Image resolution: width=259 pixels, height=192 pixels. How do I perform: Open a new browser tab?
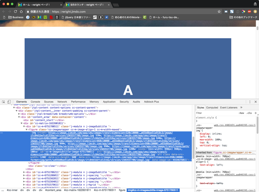[116, 5]
